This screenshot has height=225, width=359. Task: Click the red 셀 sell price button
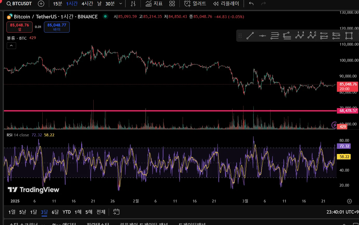pyautogui.click(x=20, y=27)
